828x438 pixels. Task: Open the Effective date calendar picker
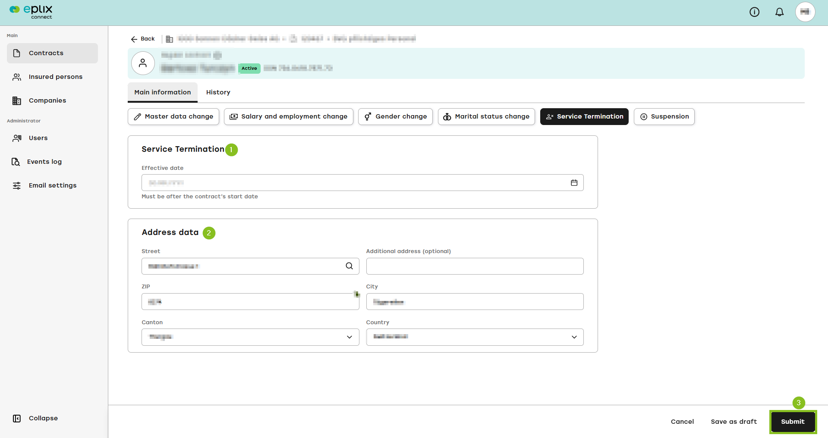coord(574,183)
